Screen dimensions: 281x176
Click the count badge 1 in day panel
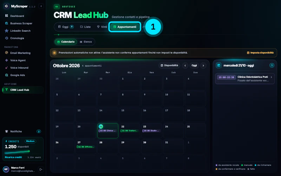(x=272, y=65)
